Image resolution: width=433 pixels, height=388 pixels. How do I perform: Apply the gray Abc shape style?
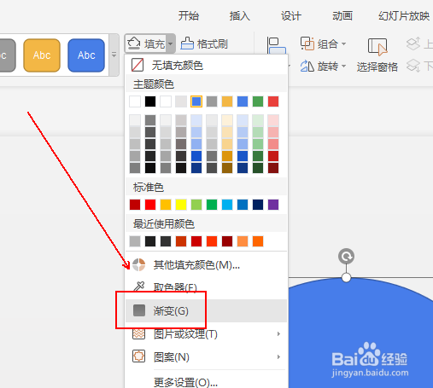pos(7,55)
